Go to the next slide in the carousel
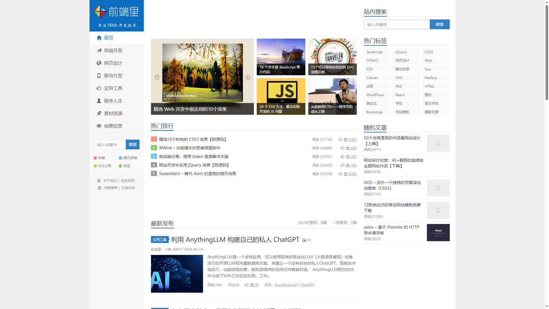The width and height of the screenshot is (549, 309). pos(248,77)
